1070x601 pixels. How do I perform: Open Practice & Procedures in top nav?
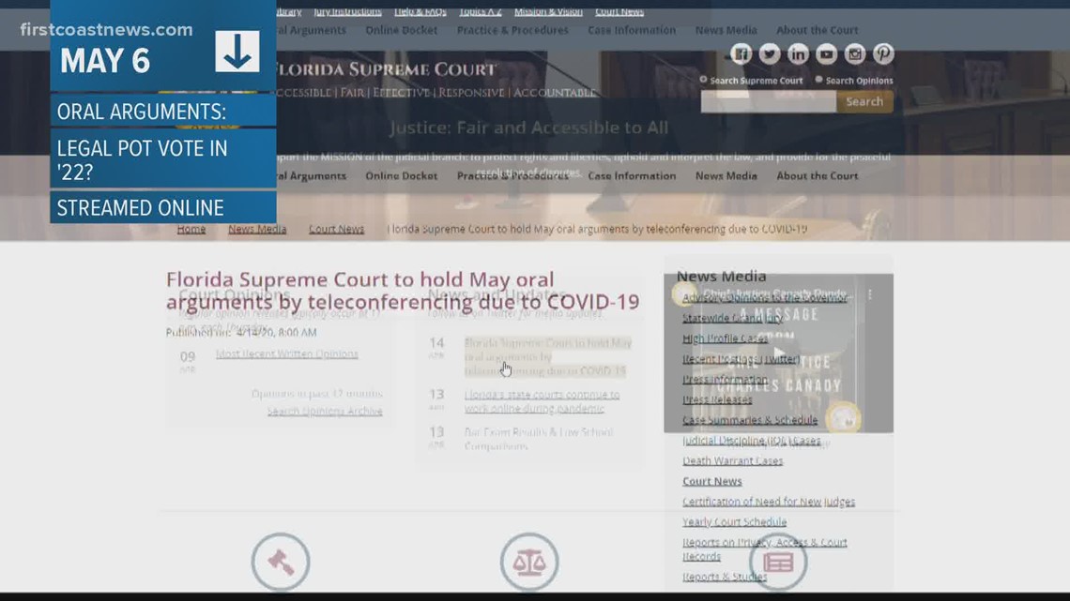coord(512,30)
